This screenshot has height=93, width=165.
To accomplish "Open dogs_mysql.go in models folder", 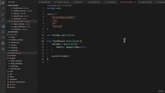I will coord(16,61).
